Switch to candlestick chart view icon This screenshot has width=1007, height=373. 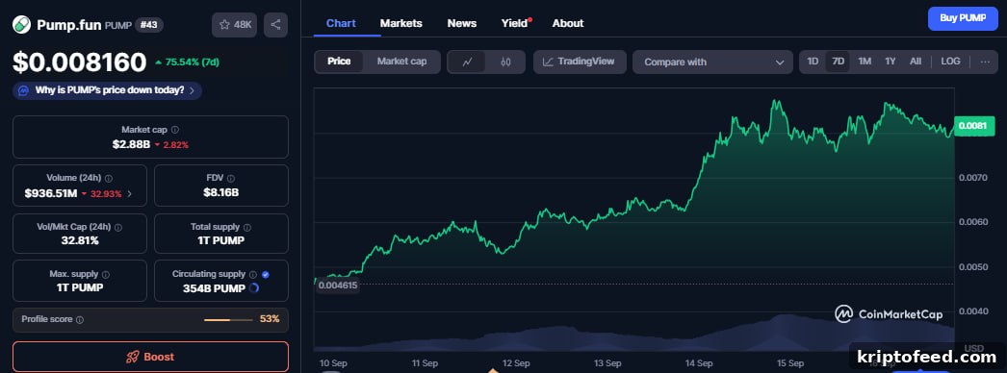(505, 62)
